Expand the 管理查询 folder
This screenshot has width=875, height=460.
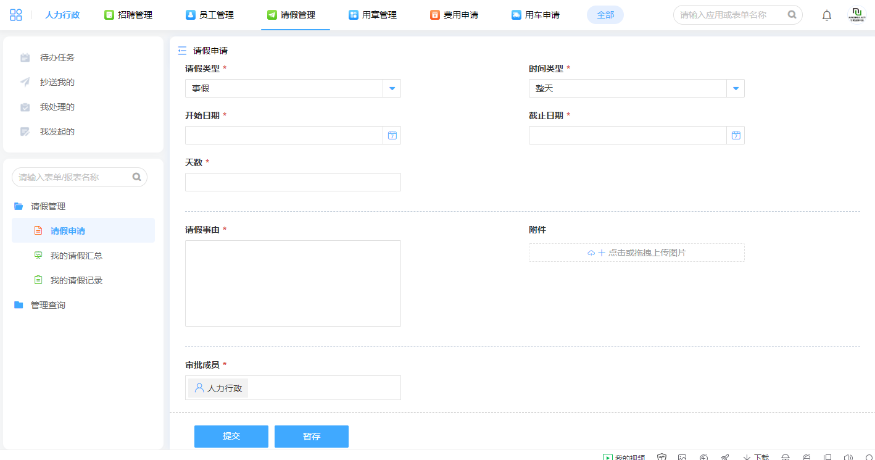48,305
